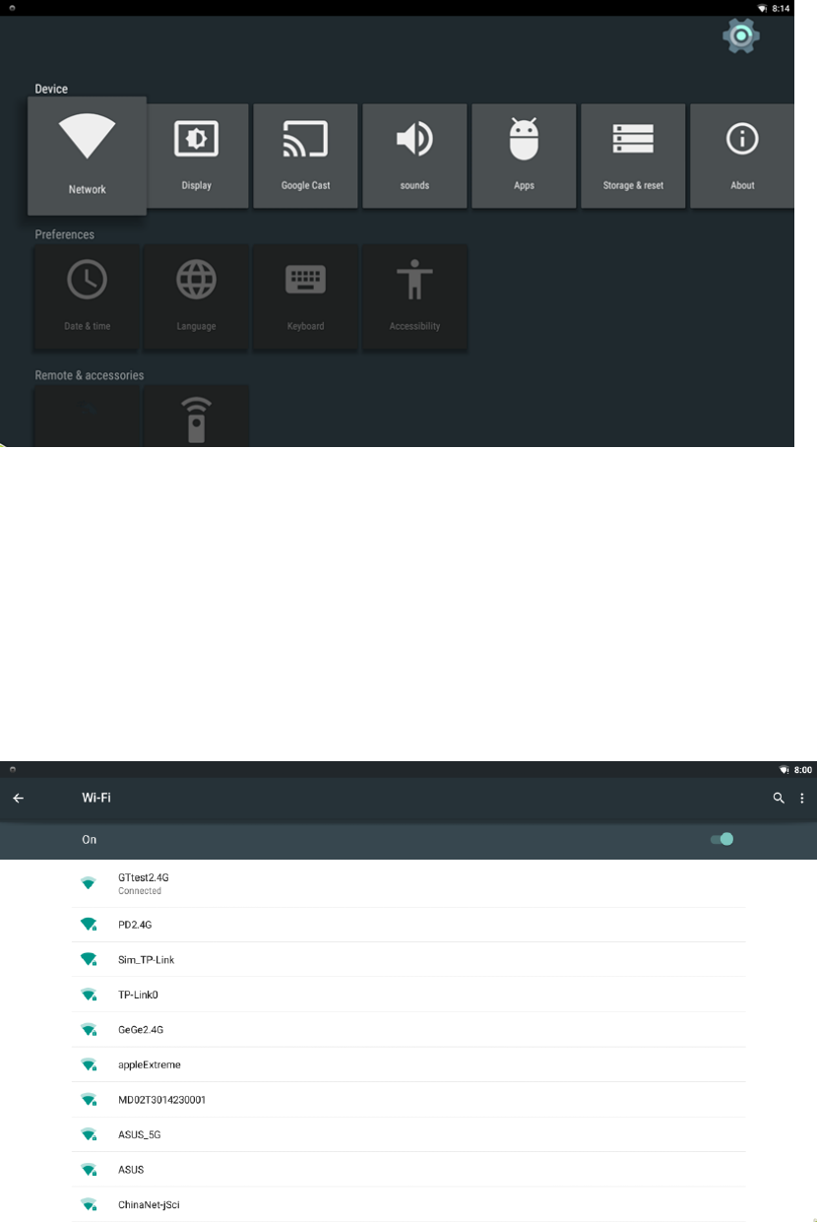Click the status bar Wi-Fi indicator at 8:00
Image resolution: width=817 pixels, height=1222 pixels.
pos(785,769)
